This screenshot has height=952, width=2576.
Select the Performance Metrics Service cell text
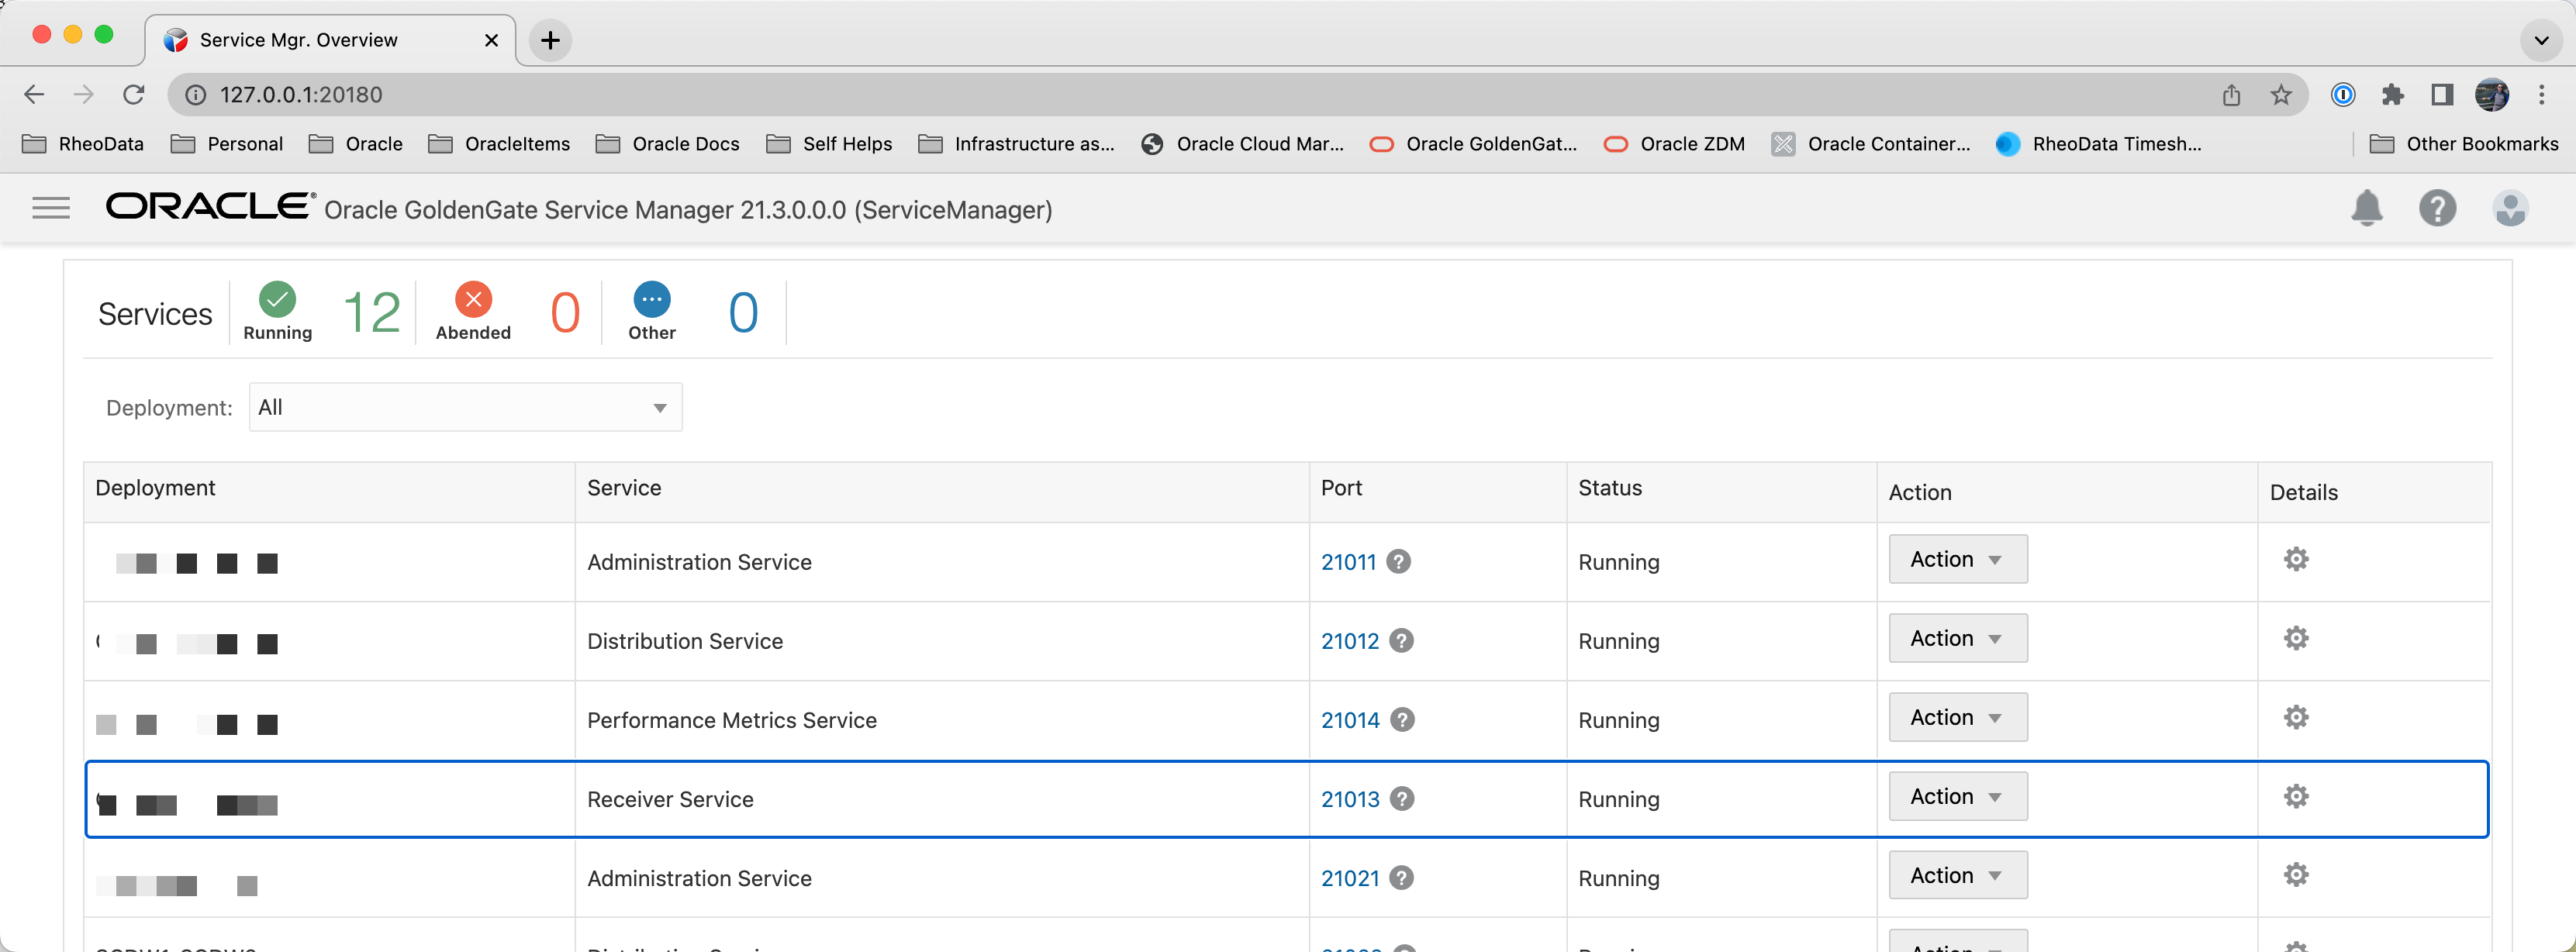pos(732,720)
